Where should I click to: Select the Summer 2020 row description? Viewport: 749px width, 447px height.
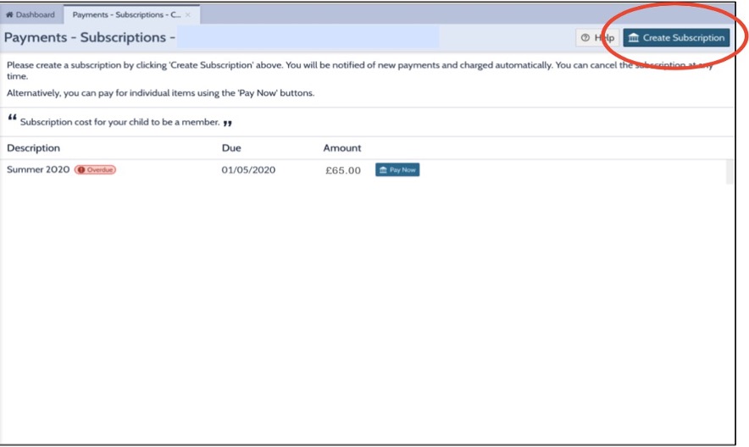(x=38, y=170)
